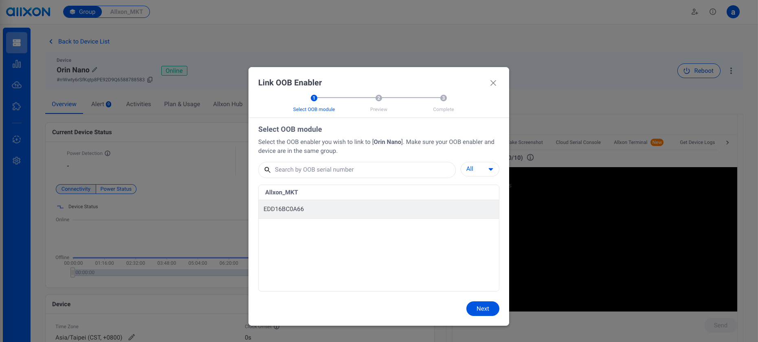Open the Plan & Usage tab
Viewport: 758px width, 342px height.
tap(182, 104)
